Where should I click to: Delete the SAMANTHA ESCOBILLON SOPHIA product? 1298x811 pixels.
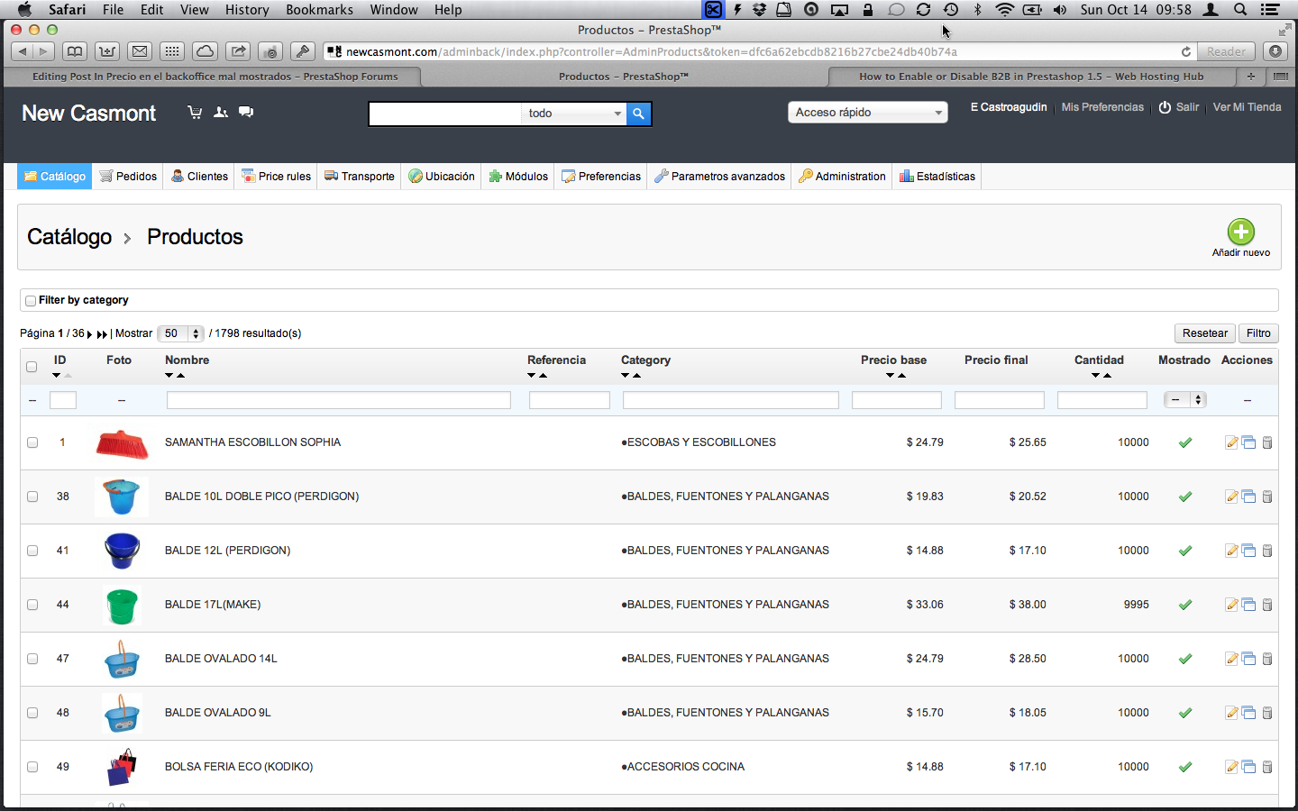click(x=1267, y=442)
